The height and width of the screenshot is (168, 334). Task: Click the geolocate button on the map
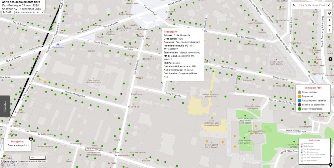(330, 13)
